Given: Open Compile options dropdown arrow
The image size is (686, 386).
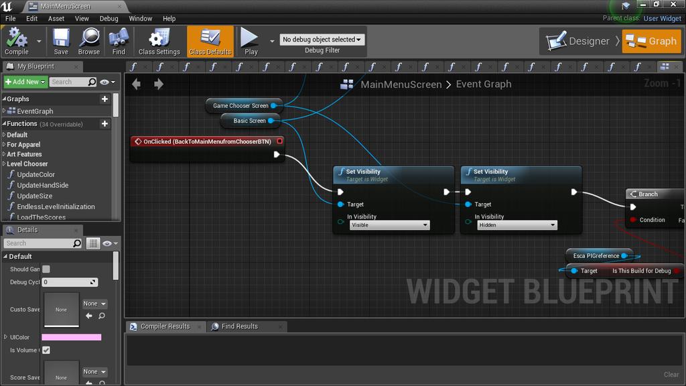Looking at the screenshot, I should 39,41.
